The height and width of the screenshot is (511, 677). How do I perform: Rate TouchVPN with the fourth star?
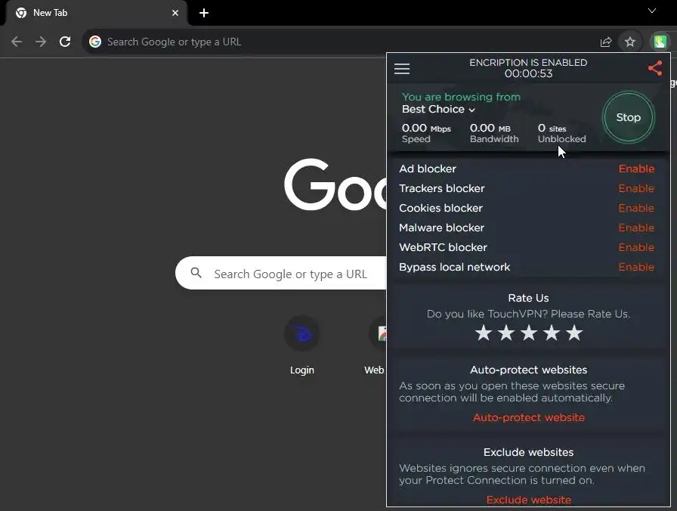[x=552, y=333]
